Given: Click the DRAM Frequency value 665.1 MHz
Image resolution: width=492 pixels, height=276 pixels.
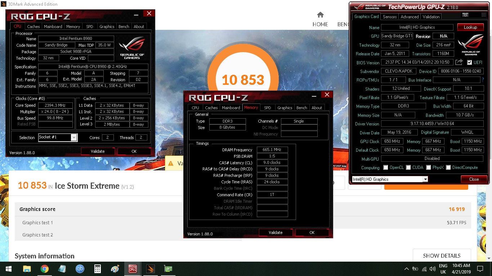Looking at the screenshot, I should click(x=272, y=149).
